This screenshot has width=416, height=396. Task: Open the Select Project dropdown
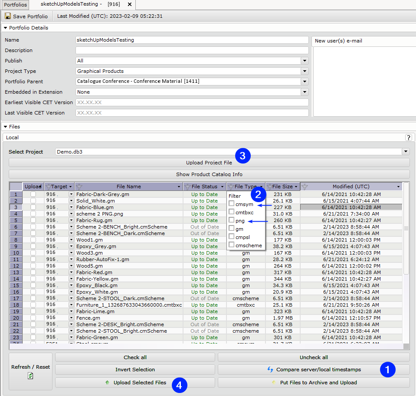point(406,152)
